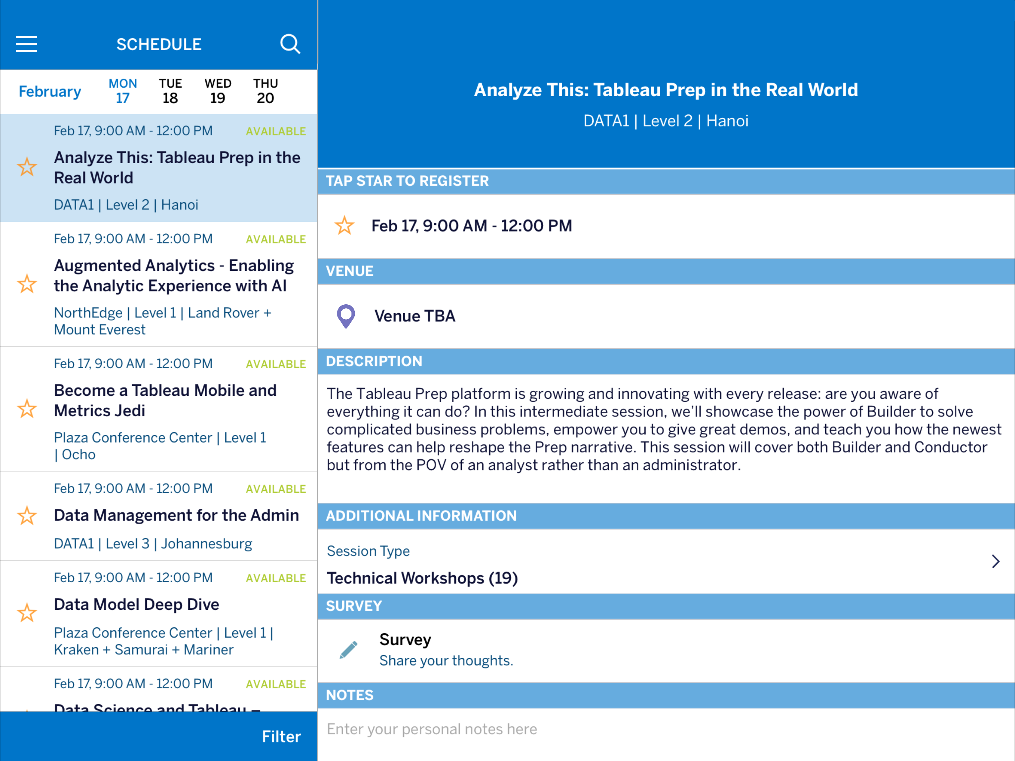Open Technical Workshops (19) session type
This screenshot has width=1015, height=761.
422,578
